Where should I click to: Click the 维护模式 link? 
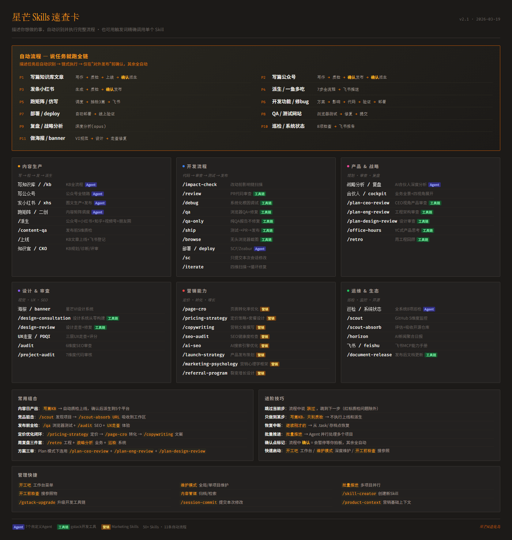coord(189,485)
